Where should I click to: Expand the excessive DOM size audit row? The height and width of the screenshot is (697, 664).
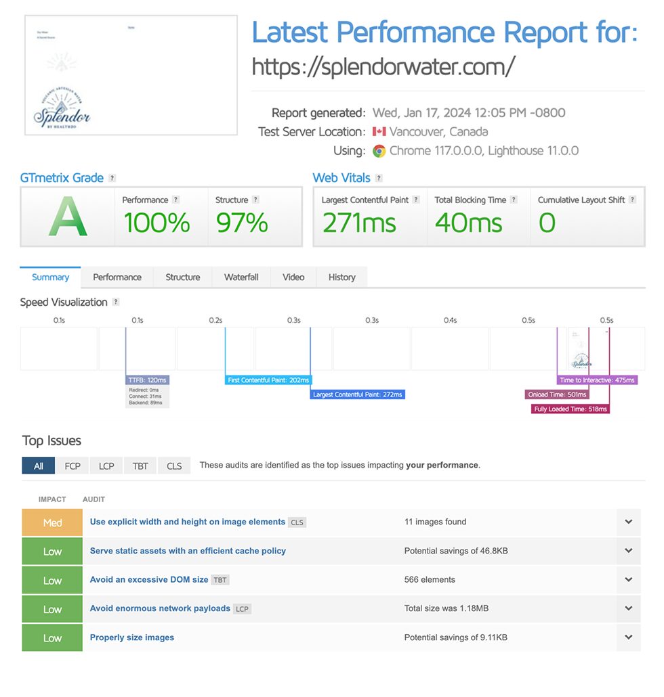[x=628, y=580]
